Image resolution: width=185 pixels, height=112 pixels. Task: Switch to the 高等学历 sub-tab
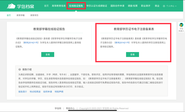point(34,15)
